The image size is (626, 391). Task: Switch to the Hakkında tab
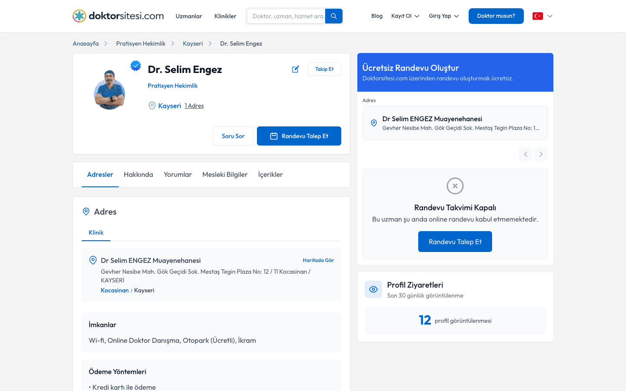(138, 175)
